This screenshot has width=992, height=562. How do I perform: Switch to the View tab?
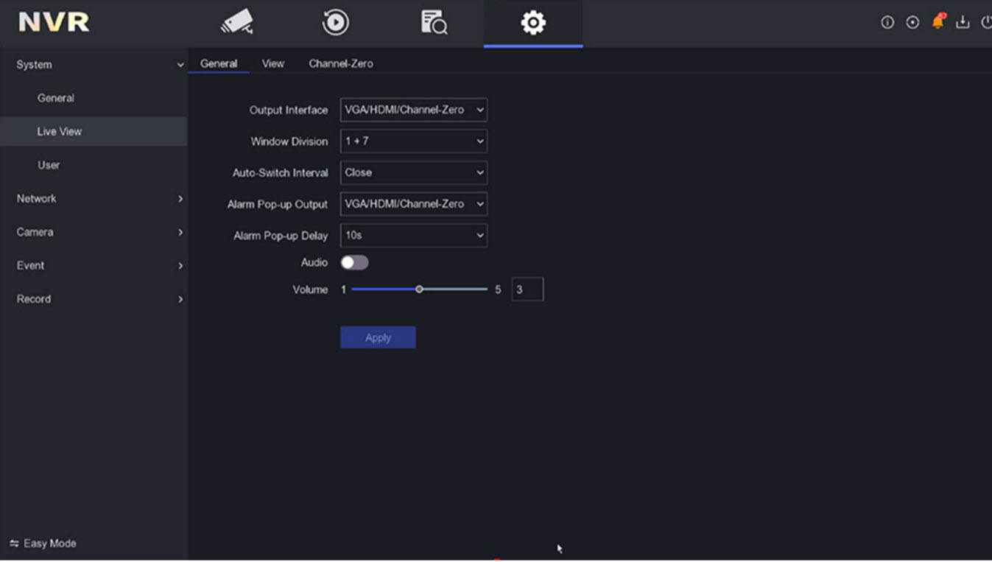tap(272, 64)
